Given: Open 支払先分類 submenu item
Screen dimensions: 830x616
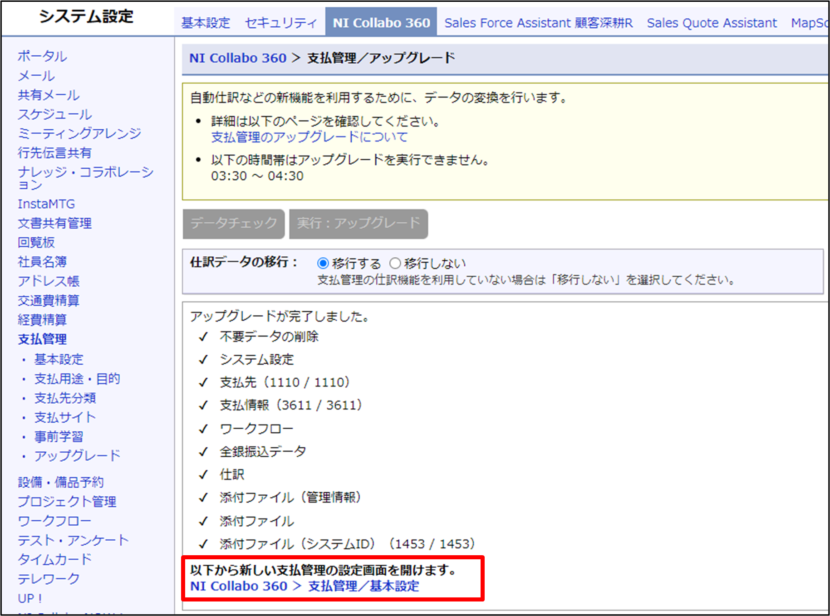Looking at the screenshot, I should click(x=65, y=398).
